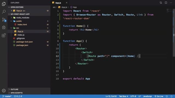Click the compare changes icon in editor toolbar
Screen dimensions: 175x98
pos(161,3)
